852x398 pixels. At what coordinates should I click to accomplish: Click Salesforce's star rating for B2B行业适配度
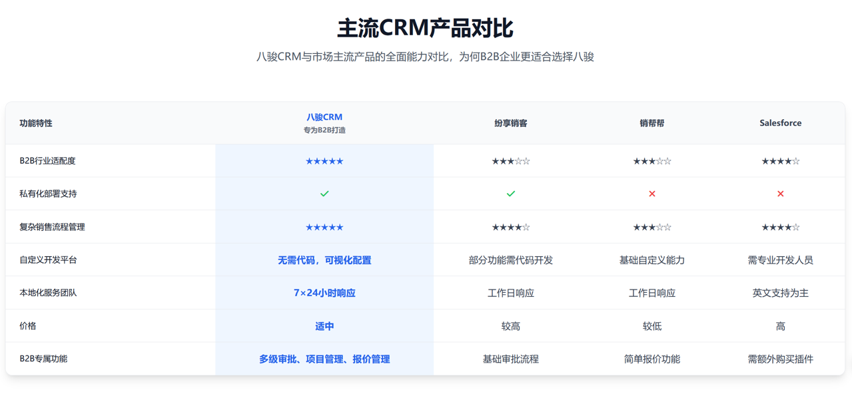tap(780, 161)
